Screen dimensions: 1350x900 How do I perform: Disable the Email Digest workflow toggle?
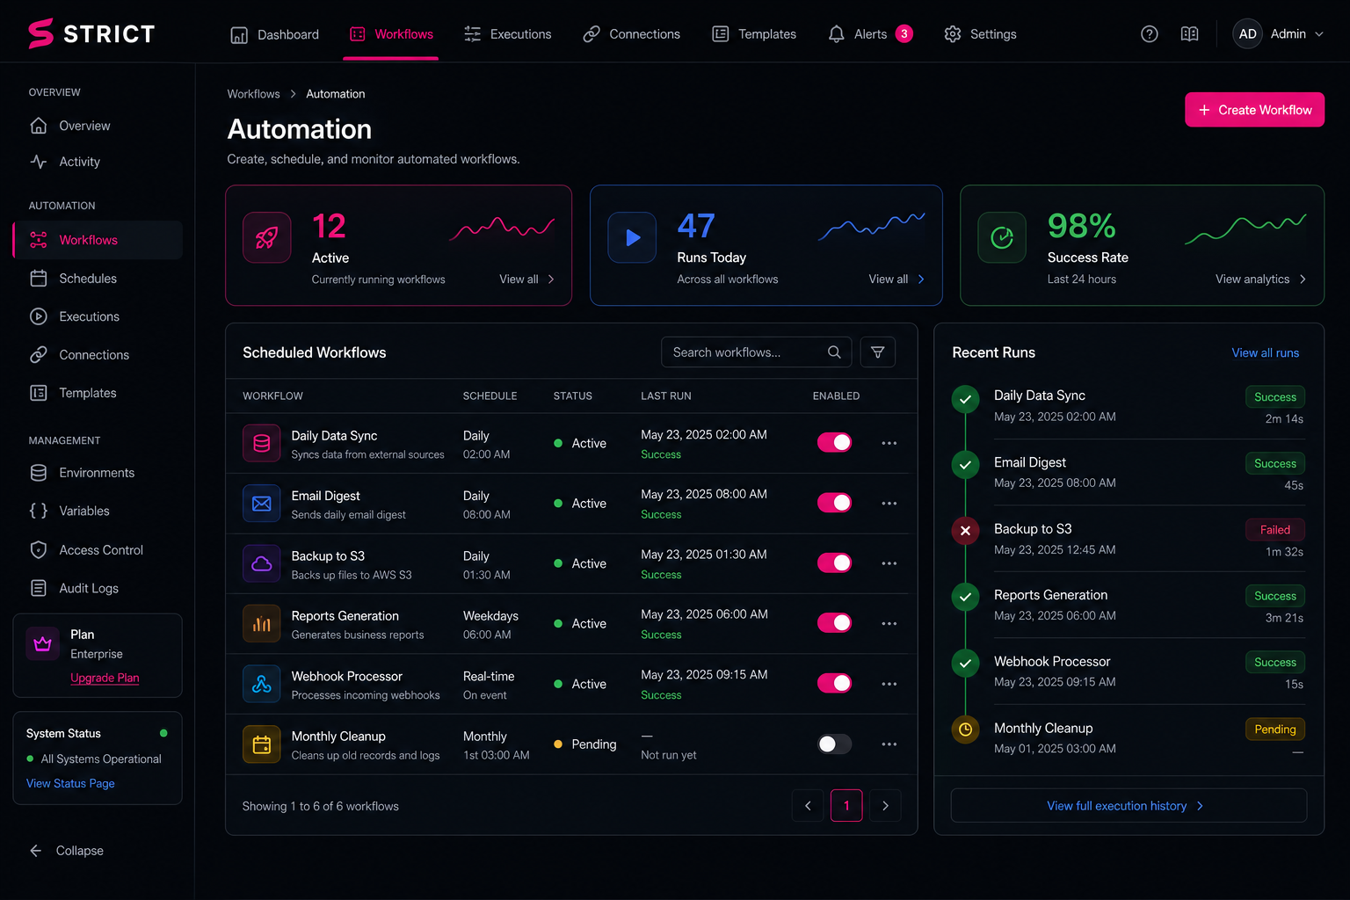834,503
